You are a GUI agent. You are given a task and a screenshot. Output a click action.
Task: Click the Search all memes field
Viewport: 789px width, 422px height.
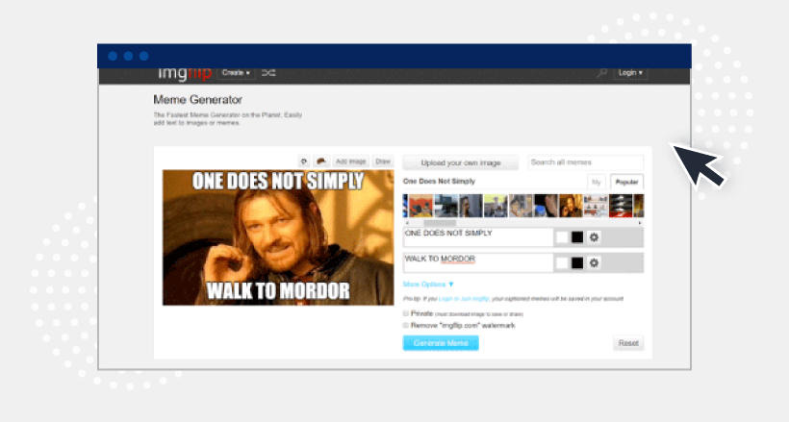coord(585,162)
